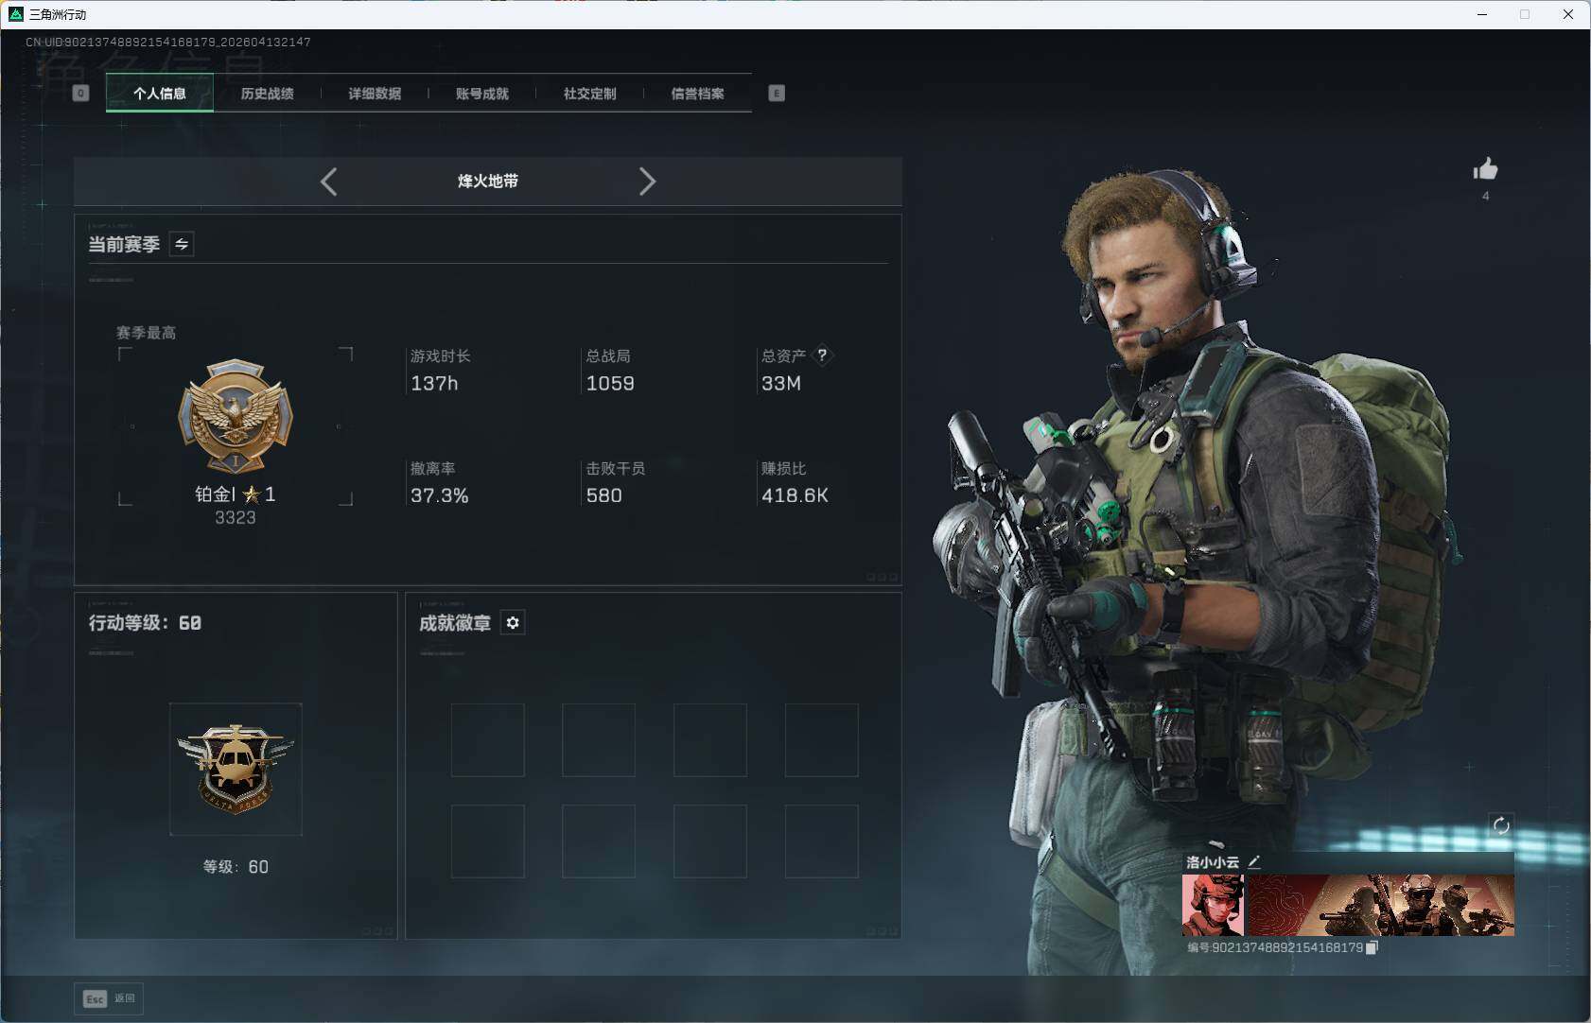The width and height of the screenshot is (1591, 1023).
Task: Select the last empty badge slot in bottom row
Action: click(821, 841)
